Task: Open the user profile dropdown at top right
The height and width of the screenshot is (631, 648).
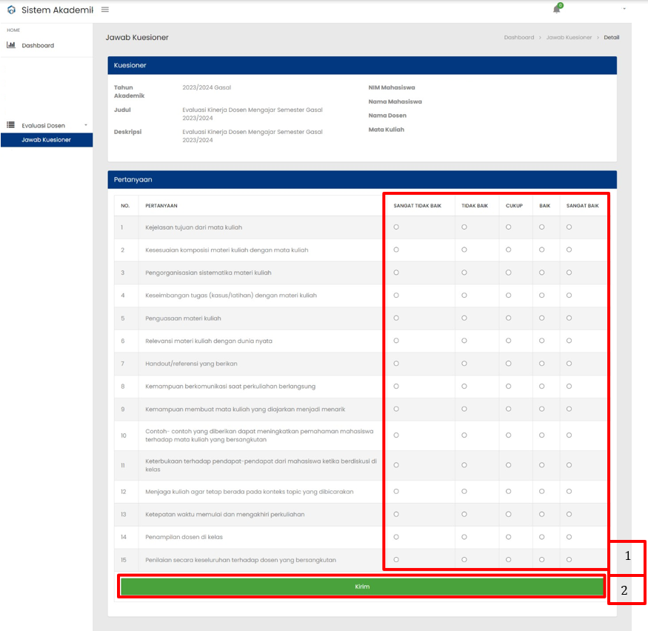Action: pos(624,9)
